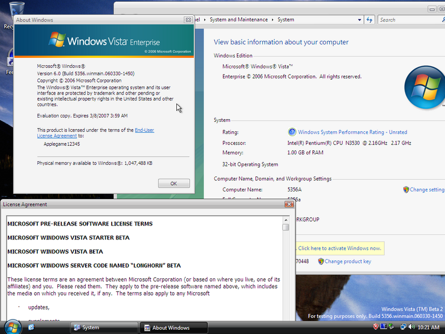Click 'View basic information about your computer' heading

tap(281, 42)
